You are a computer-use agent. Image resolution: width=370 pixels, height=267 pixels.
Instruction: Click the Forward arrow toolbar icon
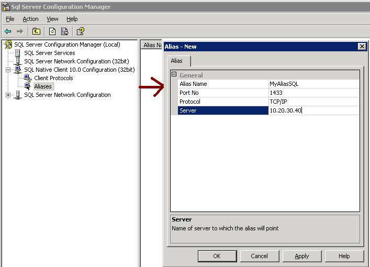click(x=20, y=31)
